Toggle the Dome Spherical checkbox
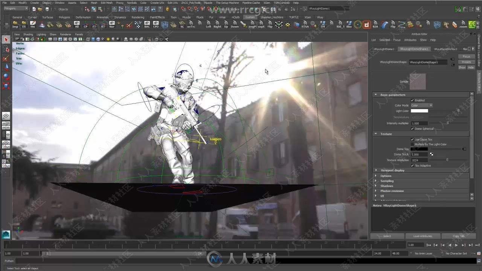Viewport: 482px width, 271px height. coord(412,129)
